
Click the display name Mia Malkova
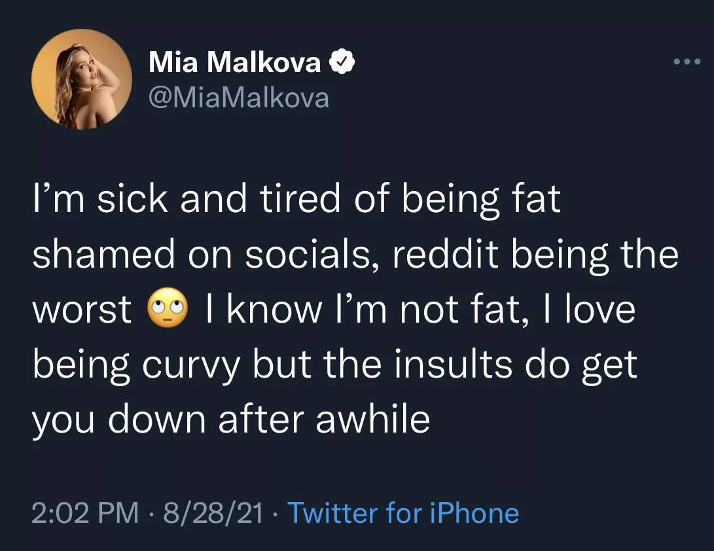click(235, 63)
